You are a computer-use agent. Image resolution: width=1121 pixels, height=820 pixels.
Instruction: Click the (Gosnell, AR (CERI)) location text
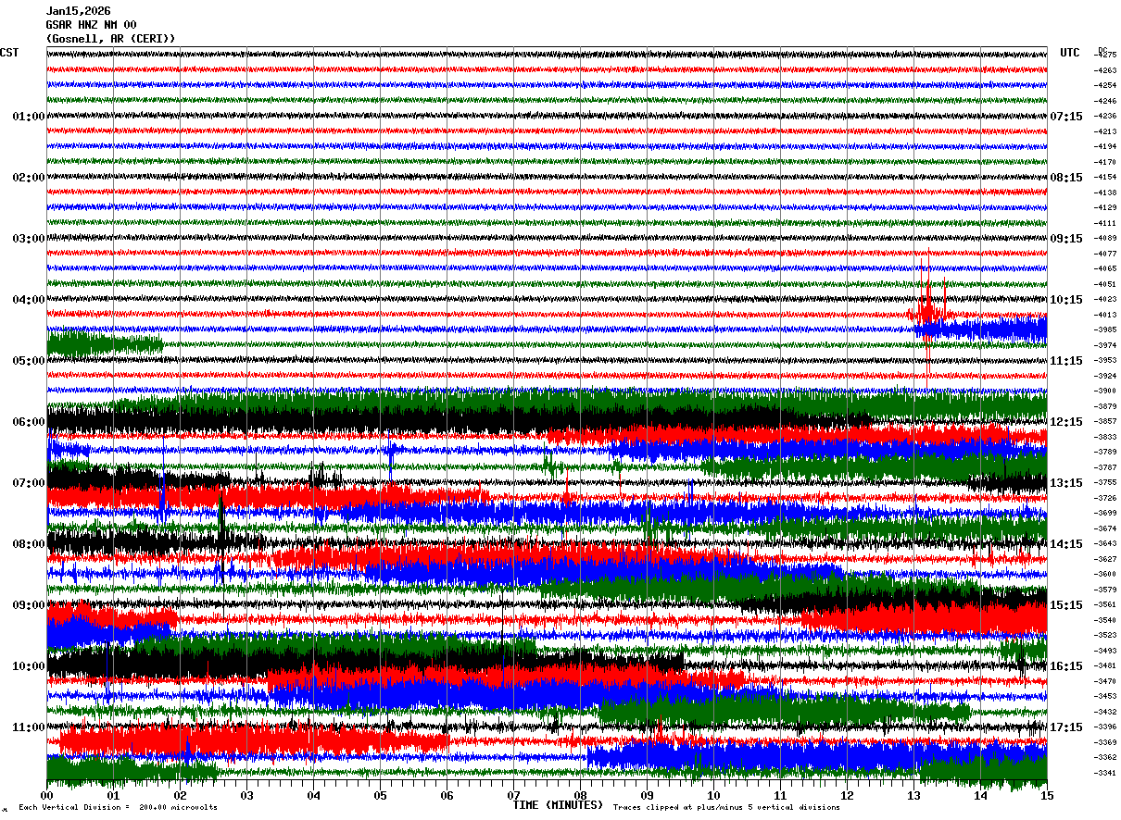click(110, 39)
